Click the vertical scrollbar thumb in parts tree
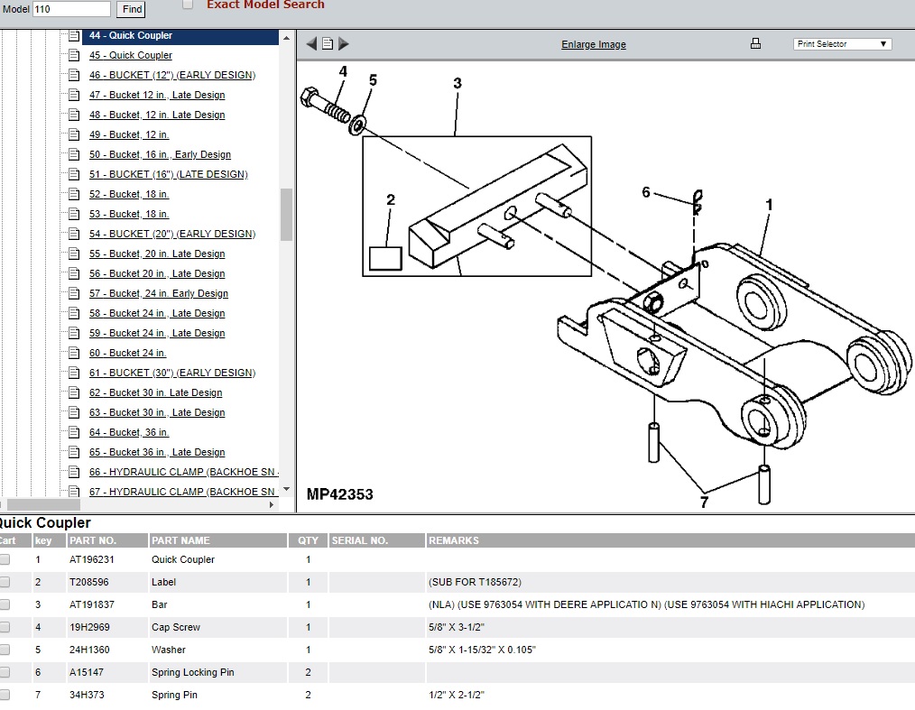This screenshot has width=915, height=710. (287, 214)
